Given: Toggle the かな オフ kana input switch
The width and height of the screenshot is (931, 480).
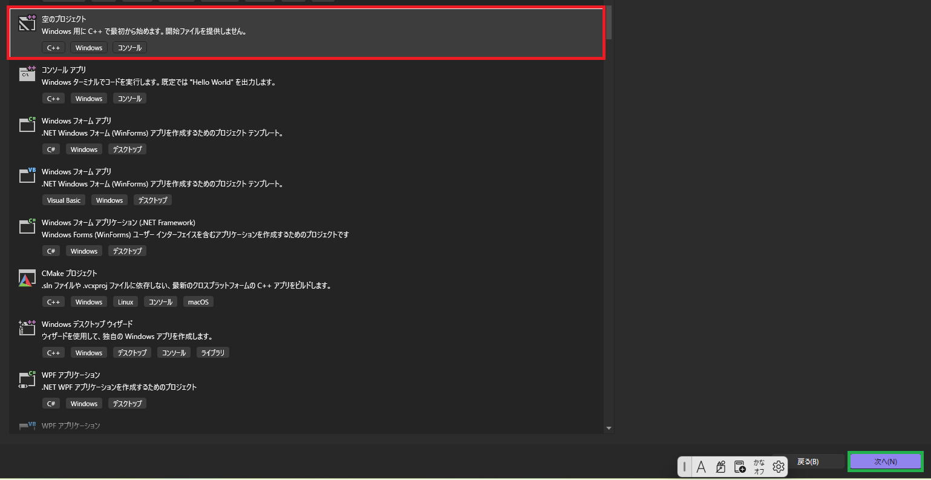Looking at the screenshot, I should (759, 467).
